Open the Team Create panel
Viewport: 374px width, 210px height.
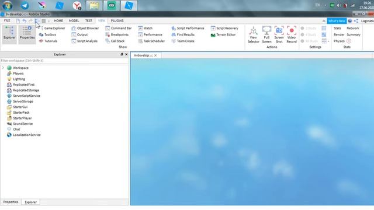183,41
